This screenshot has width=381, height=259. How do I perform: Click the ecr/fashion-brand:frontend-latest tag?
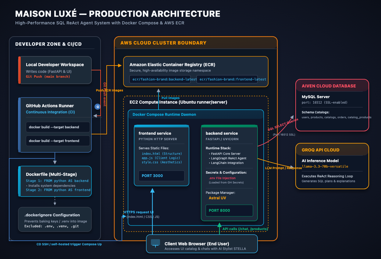click(x=227, y=79)
